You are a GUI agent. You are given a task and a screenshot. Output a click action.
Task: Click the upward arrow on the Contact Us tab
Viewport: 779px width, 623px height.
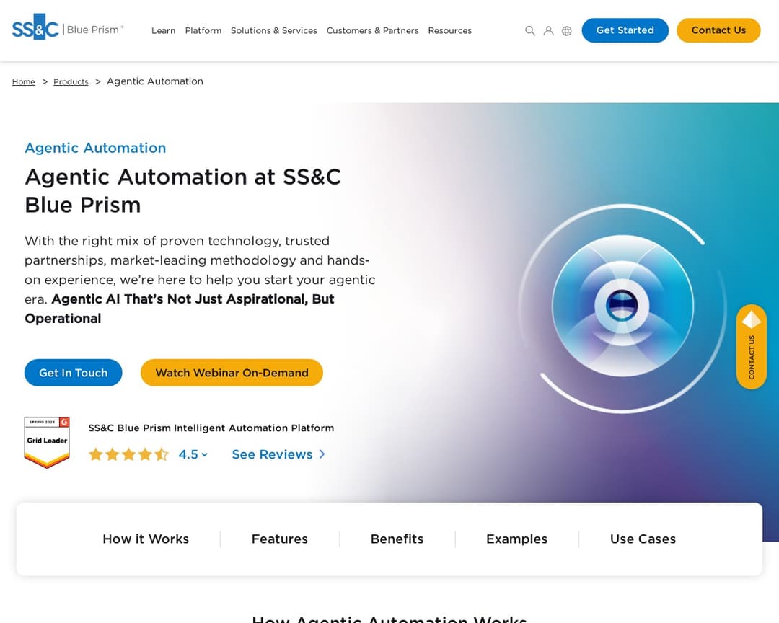(x=752, y=319)
